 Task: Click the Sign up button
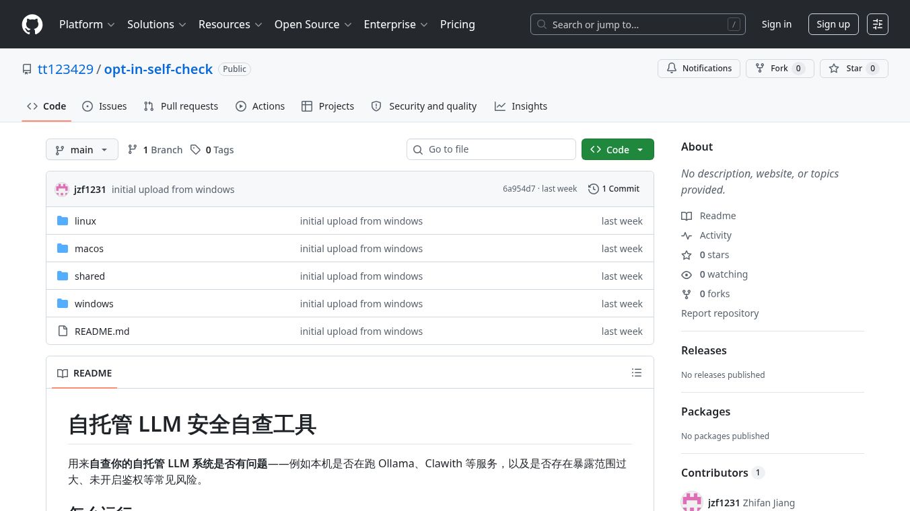(833, 24)
